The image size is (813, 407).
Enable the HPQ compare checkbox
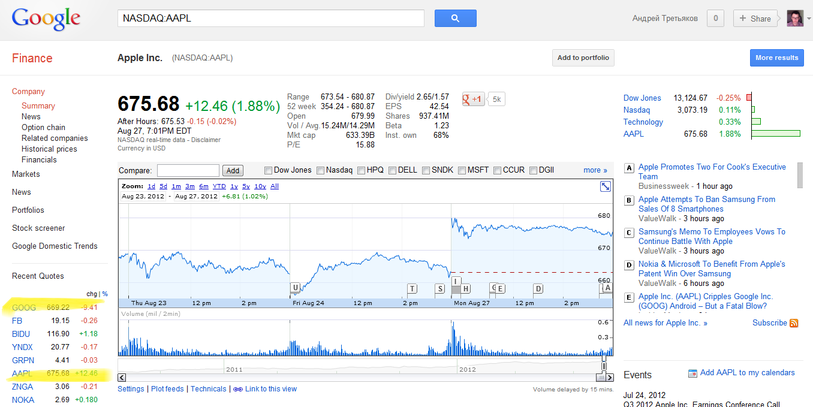point(362,170)
